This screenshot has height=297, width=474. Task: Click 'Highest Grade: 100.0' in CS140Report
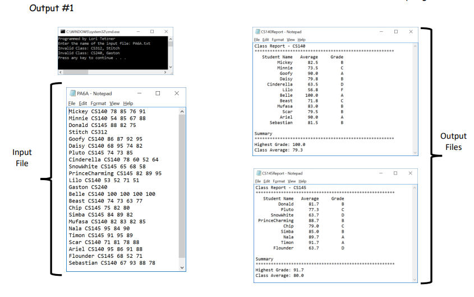point(279,144)
